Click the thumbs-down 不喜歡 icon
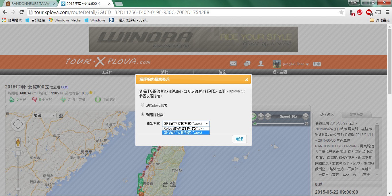This screenshot has height=196, width=392. click(35, 100)
